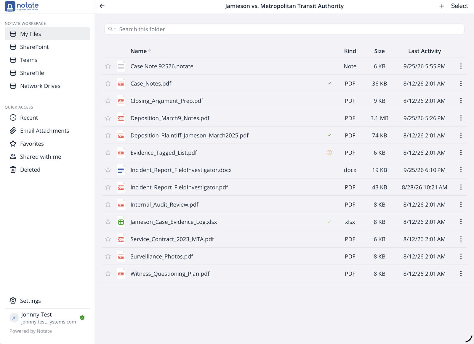The width and height of the screenshot is (474, 344).
Task: Open My Files in sidebar
Action: tap(47, 34)
